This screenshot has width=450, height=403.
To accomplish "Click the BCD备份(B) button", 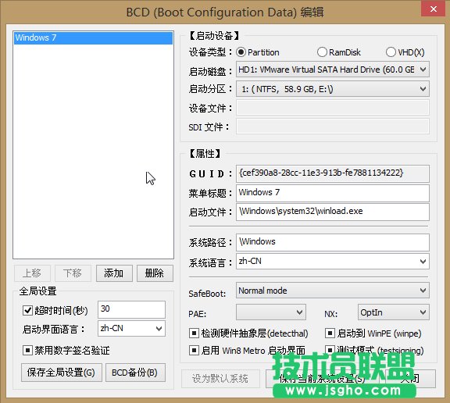I will (x=135, y=373).
